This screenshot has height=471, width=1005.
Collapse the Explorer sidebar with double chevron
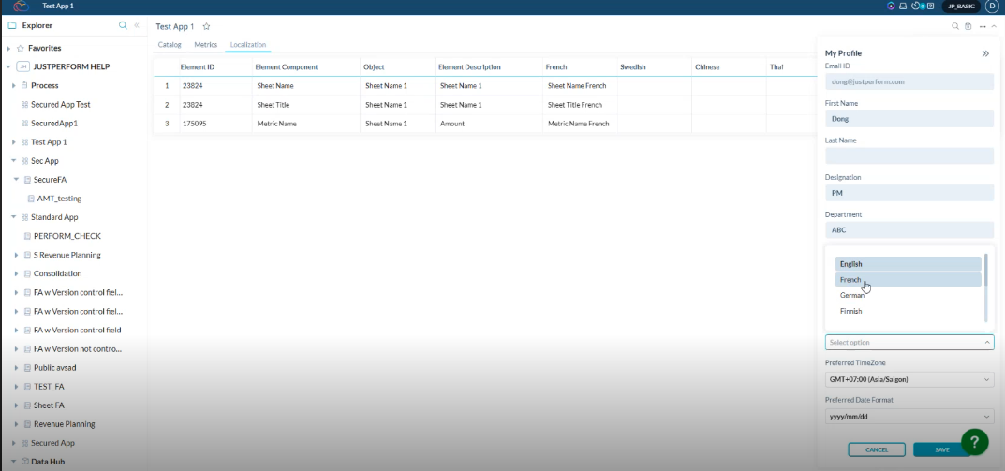(x=137, y=25)
